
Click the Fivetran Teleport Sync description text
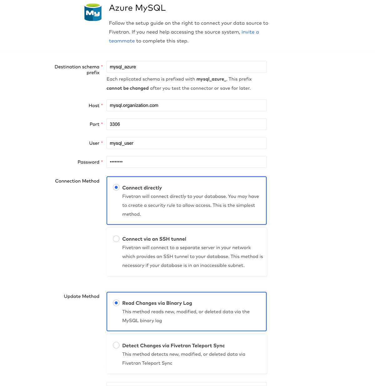[x=184, y=358]
